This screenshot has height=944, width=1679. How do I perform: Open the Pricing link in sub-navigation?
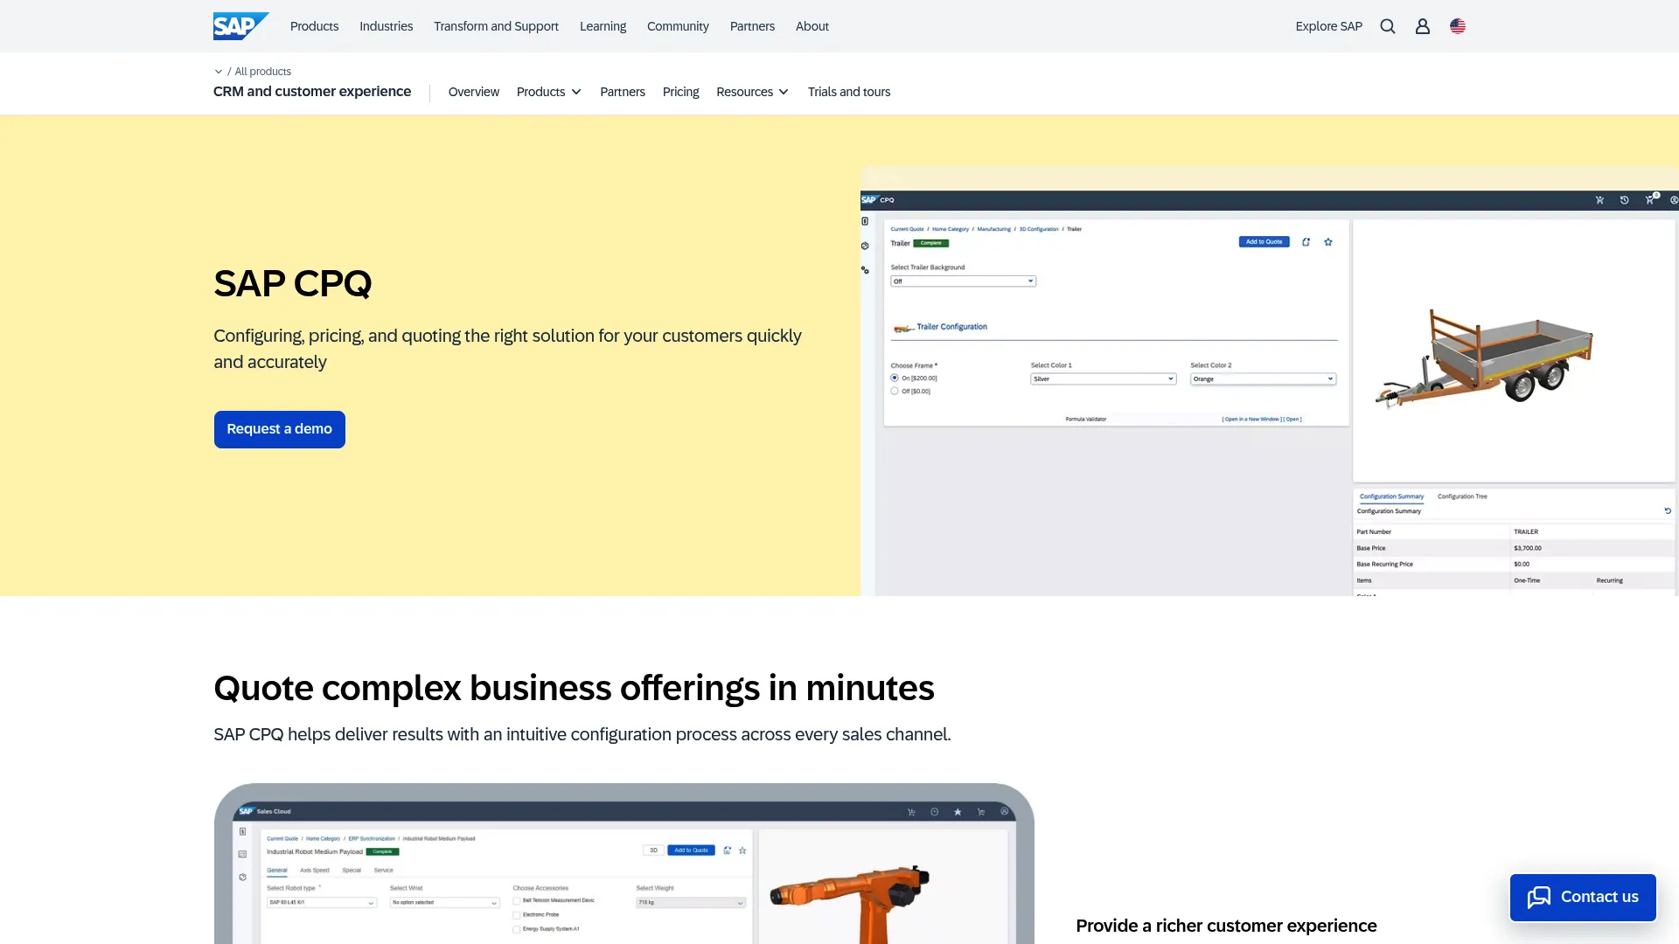[x=680, y=92]
